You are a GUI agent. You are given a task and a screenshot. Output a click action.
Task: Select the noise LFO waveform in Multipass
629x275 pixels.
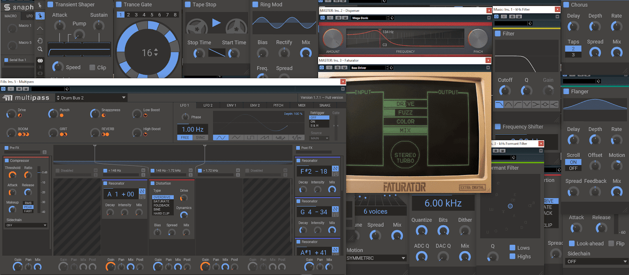click(281, 138)
